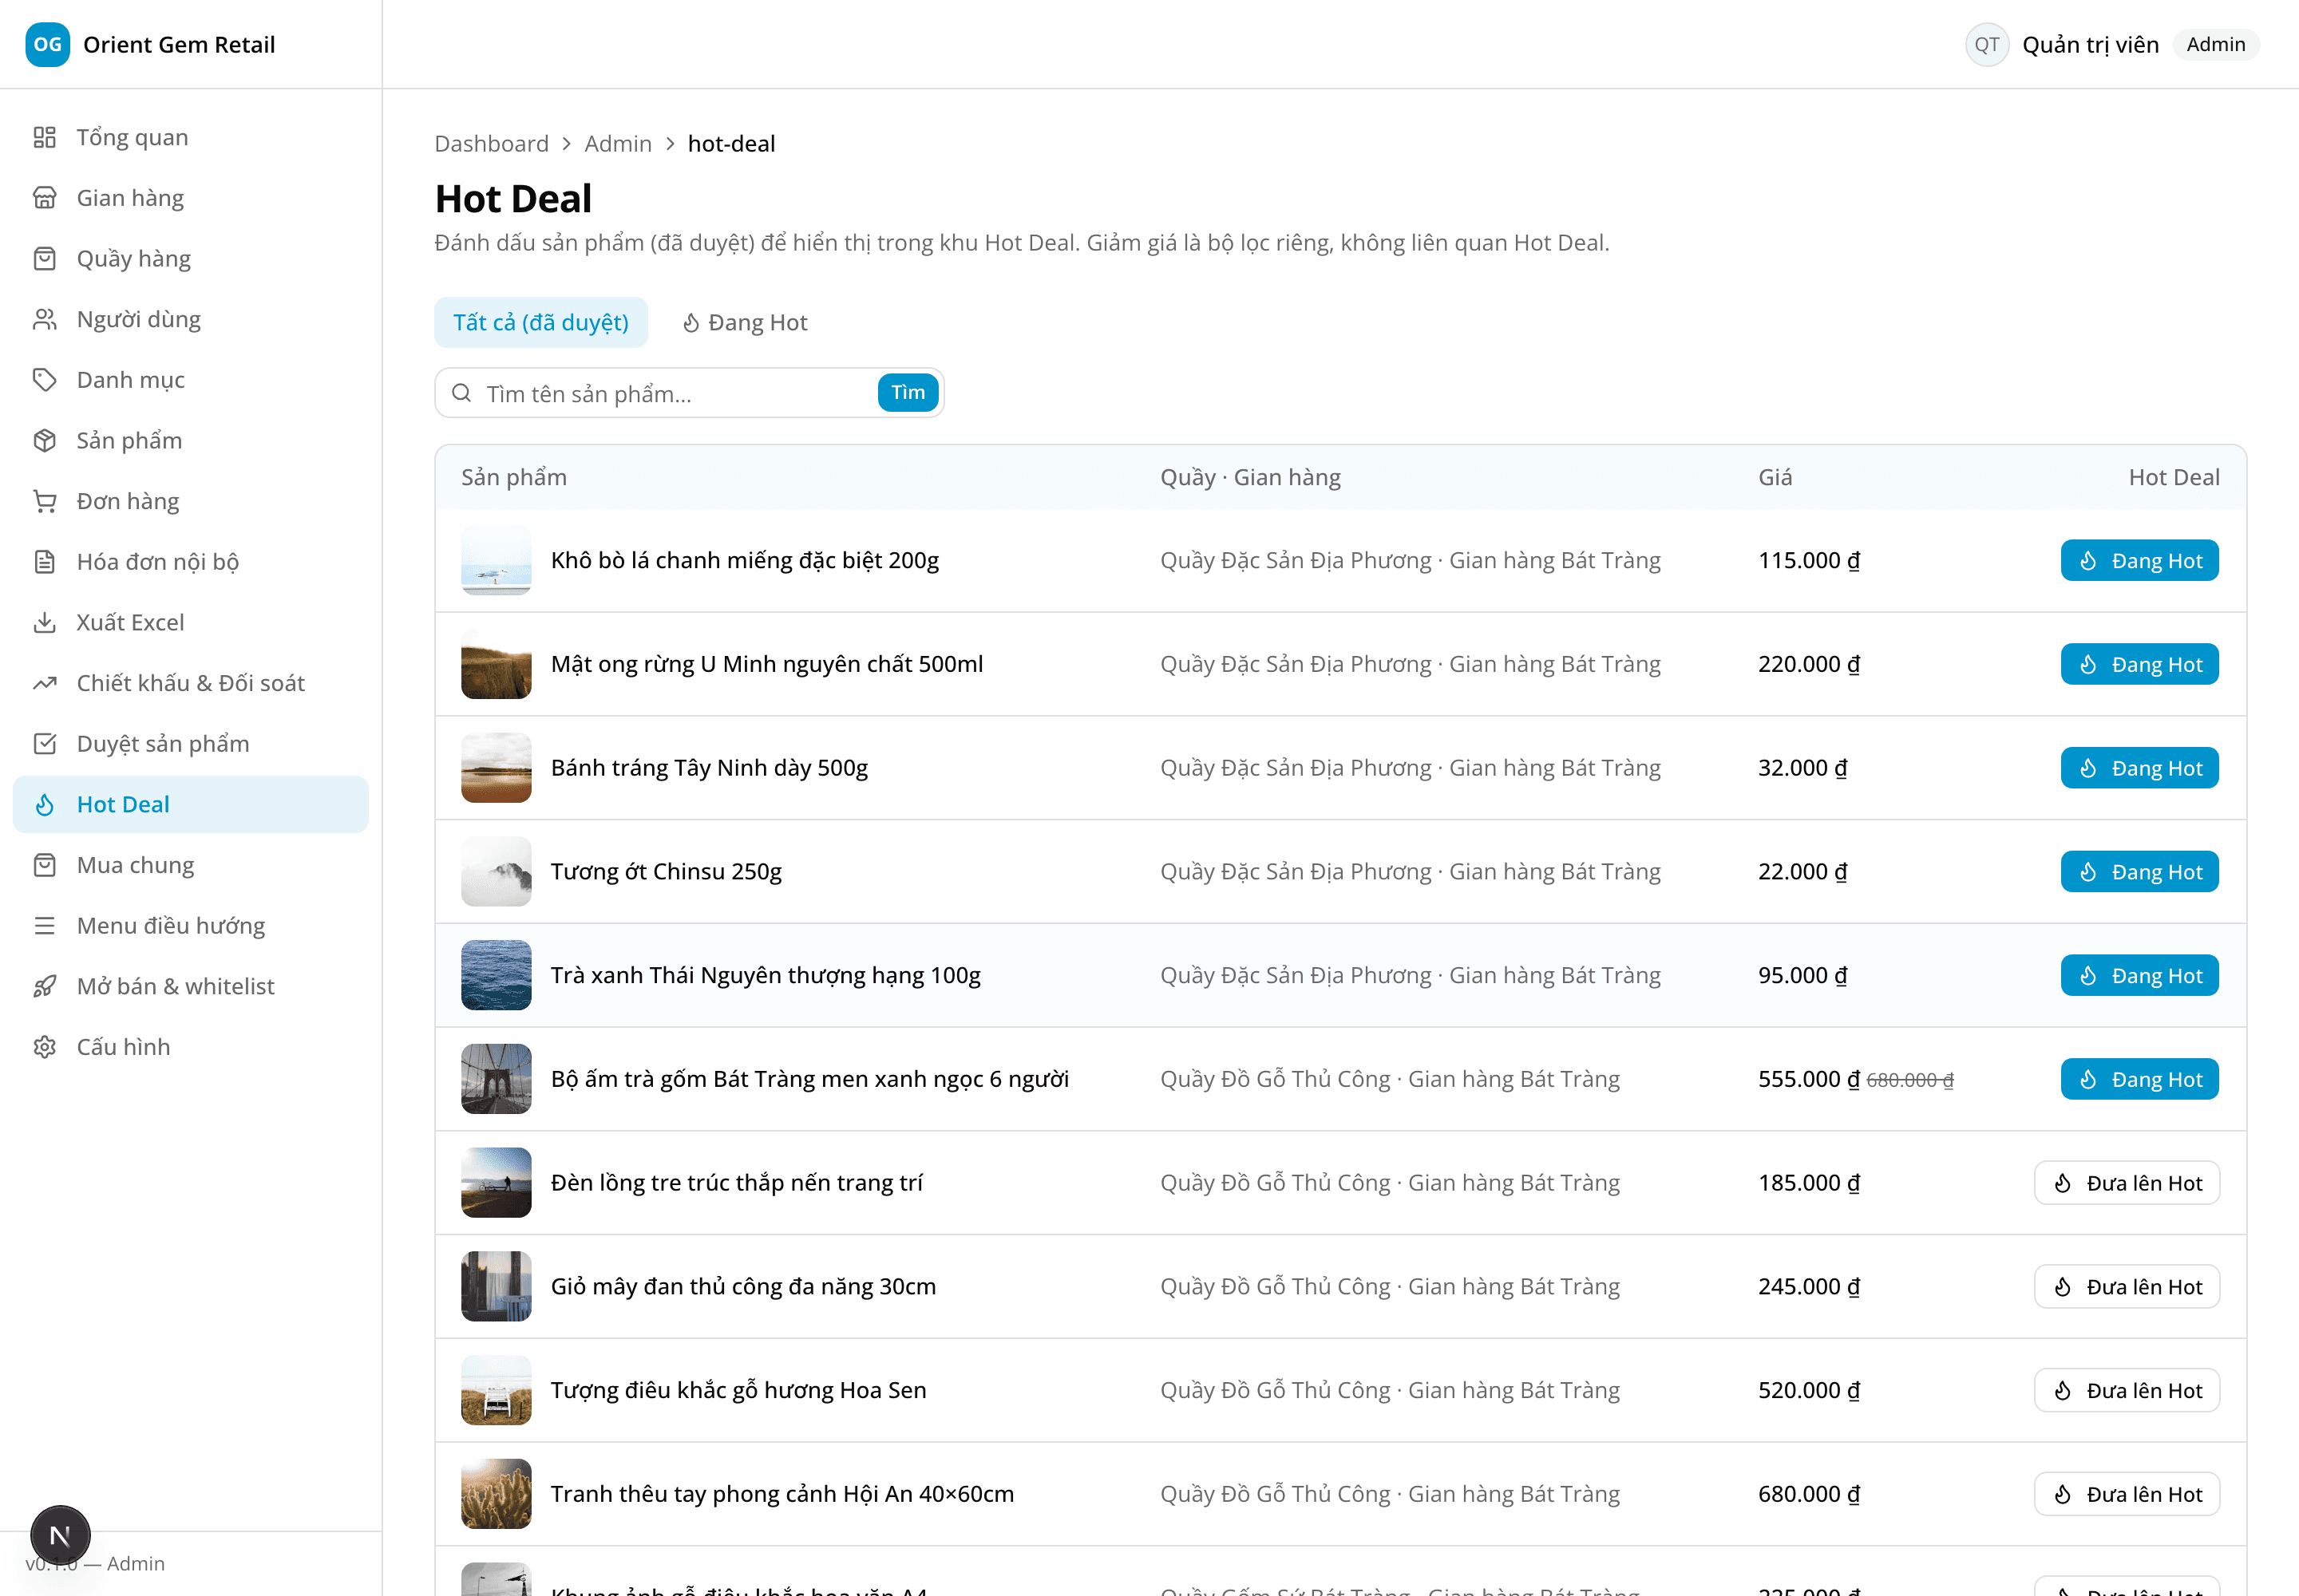Click the Hóa đơn nội bộ document icon

click(x=44, y=562)
